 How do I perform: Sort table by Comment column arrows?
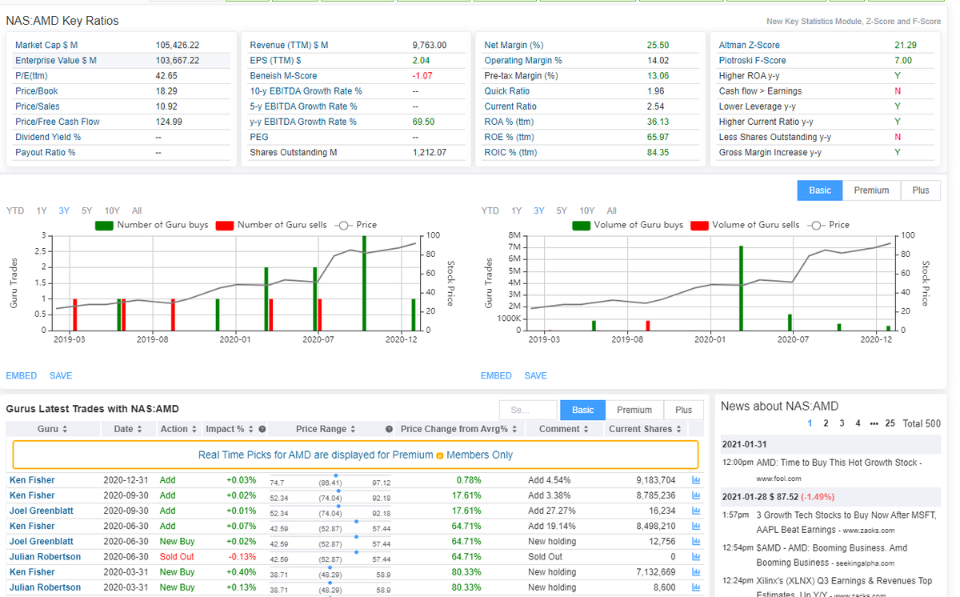585,429
